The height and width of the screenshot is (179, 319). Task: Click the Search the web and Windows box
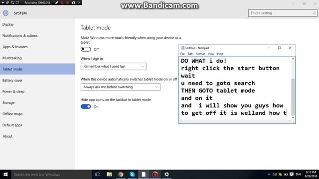coord(51,175)
